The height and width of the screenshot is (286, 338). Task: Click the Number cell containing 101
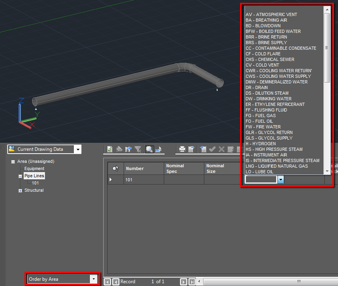pos(144,179)
